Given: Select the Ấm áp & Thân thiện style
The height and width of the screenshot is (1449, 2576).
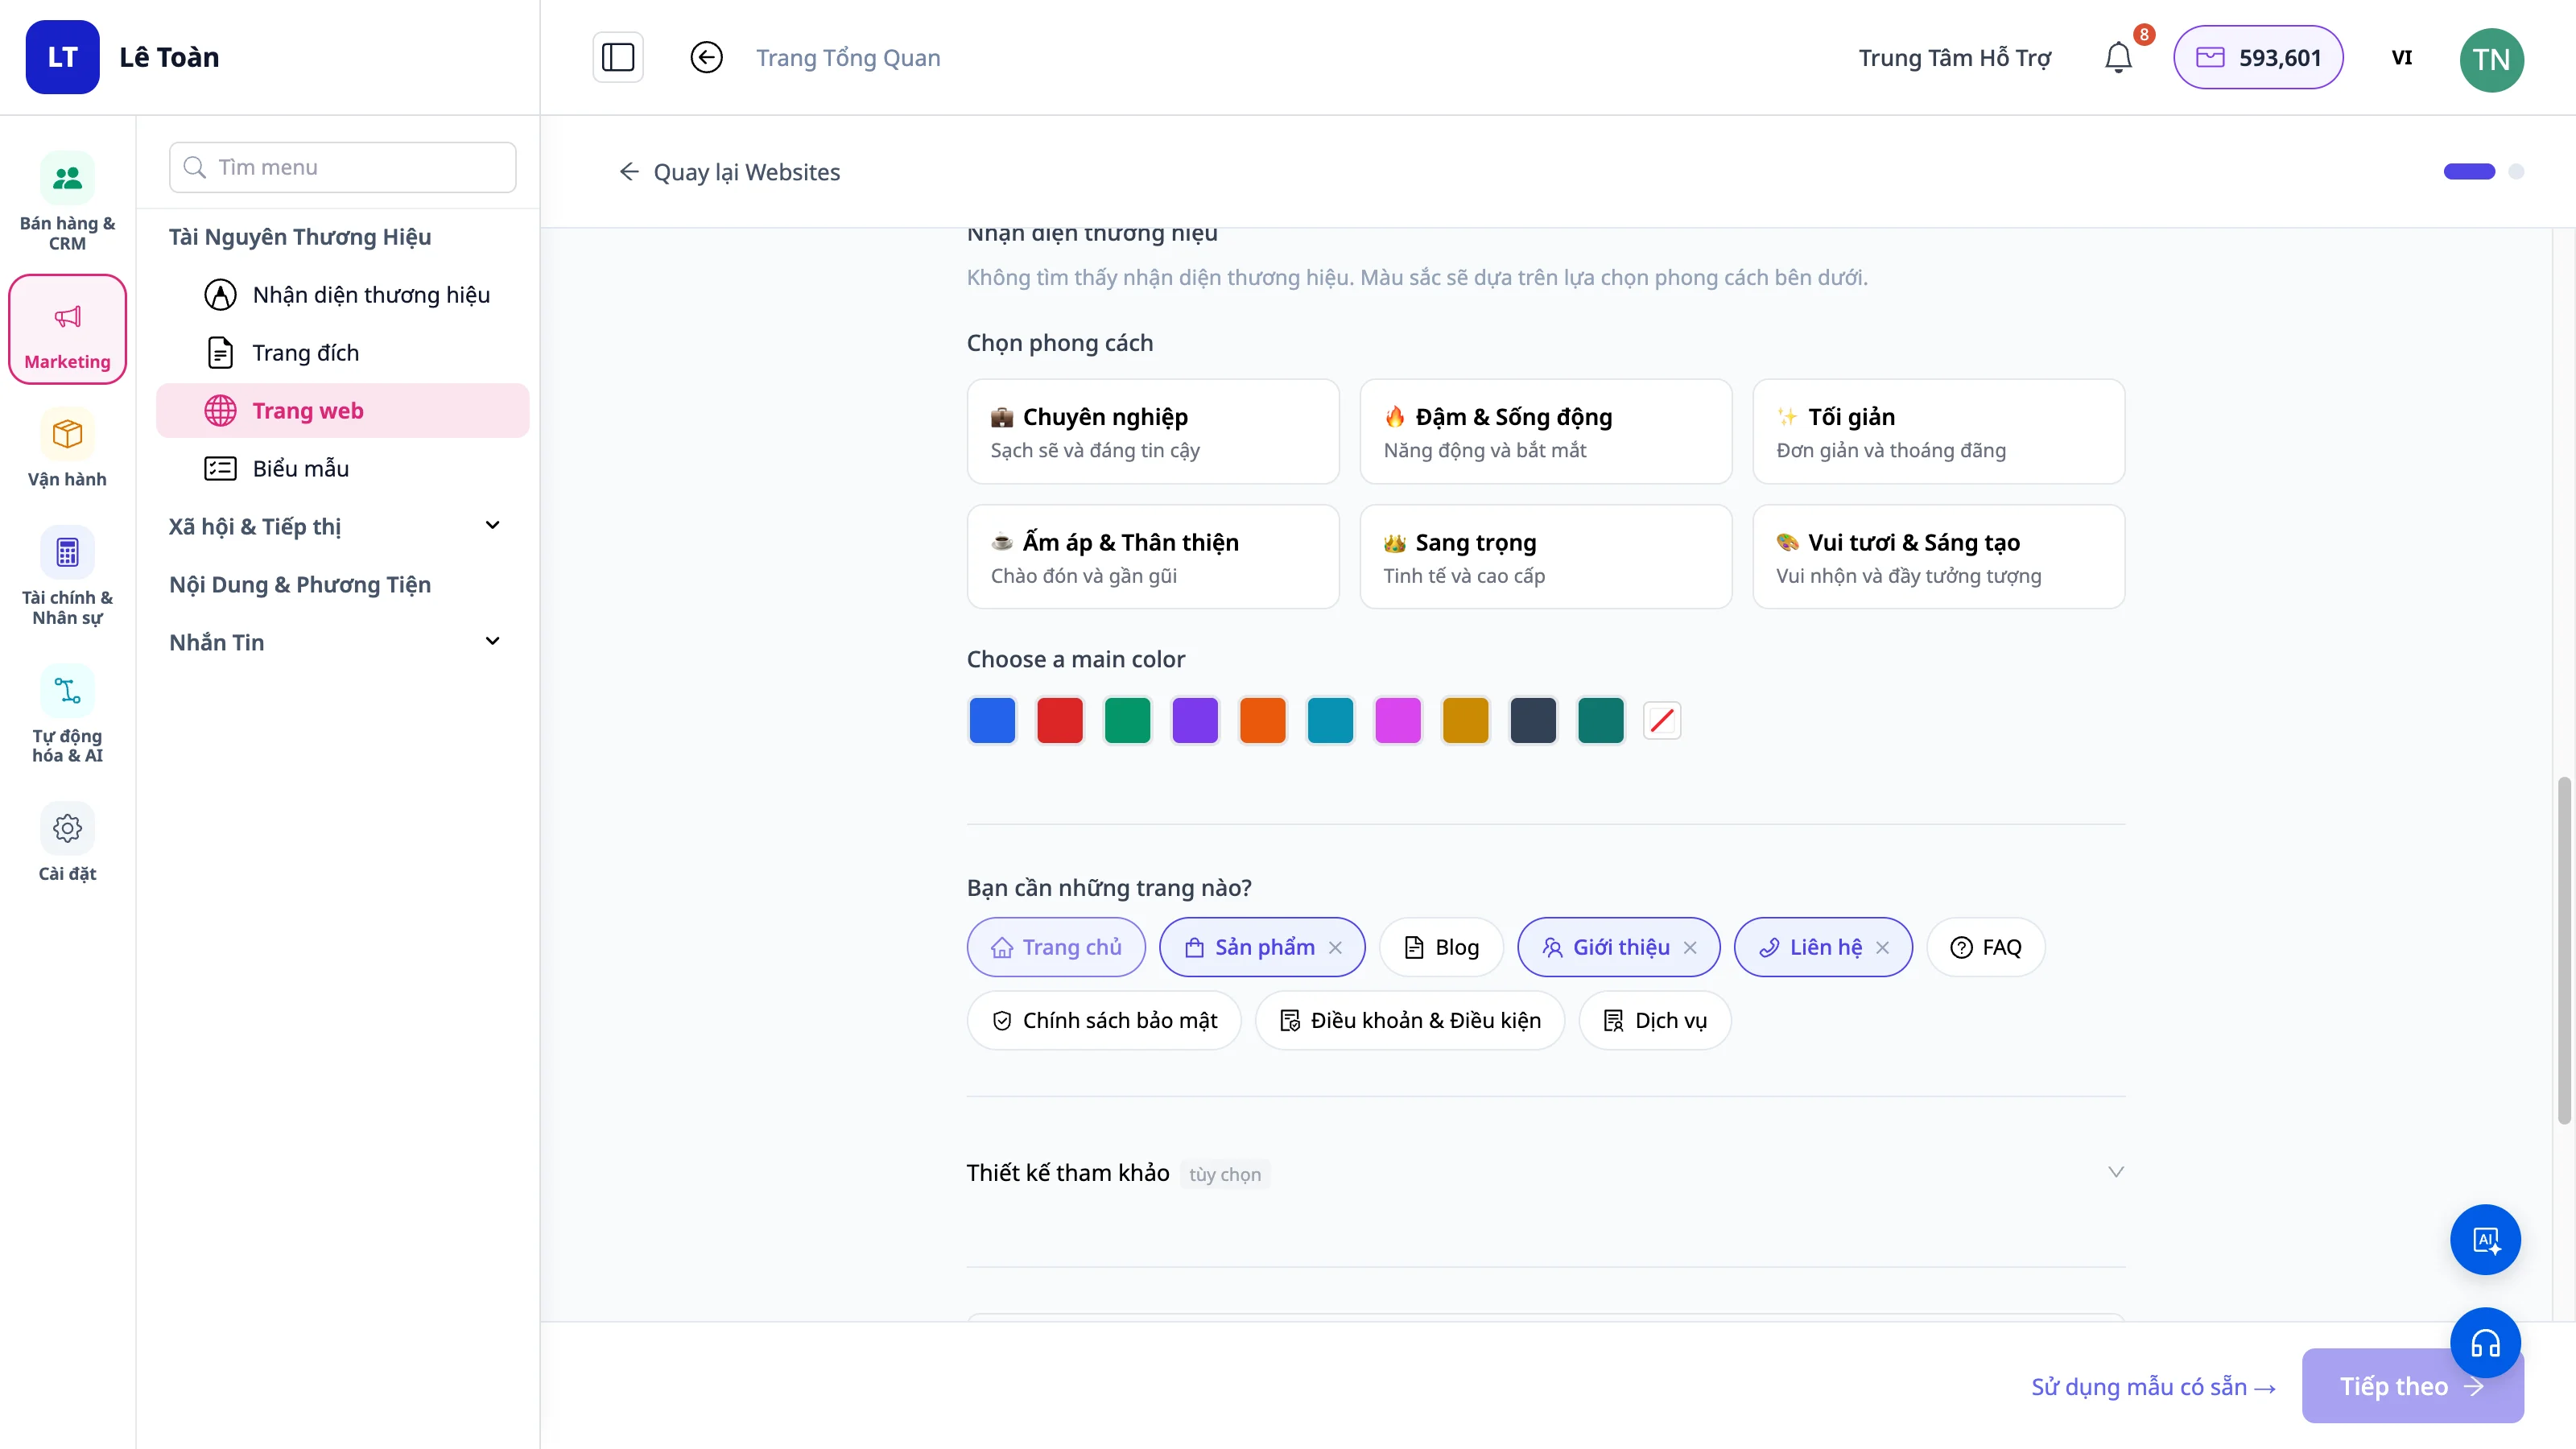Looking at the screenshot, I should pos(1153,556).
